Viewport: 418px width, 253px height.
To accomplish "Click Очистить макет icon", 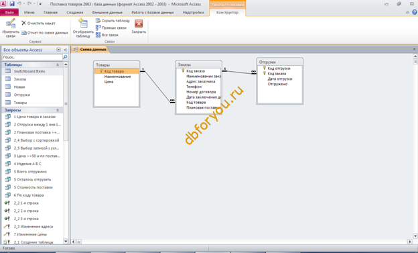I will pos(23,23).
